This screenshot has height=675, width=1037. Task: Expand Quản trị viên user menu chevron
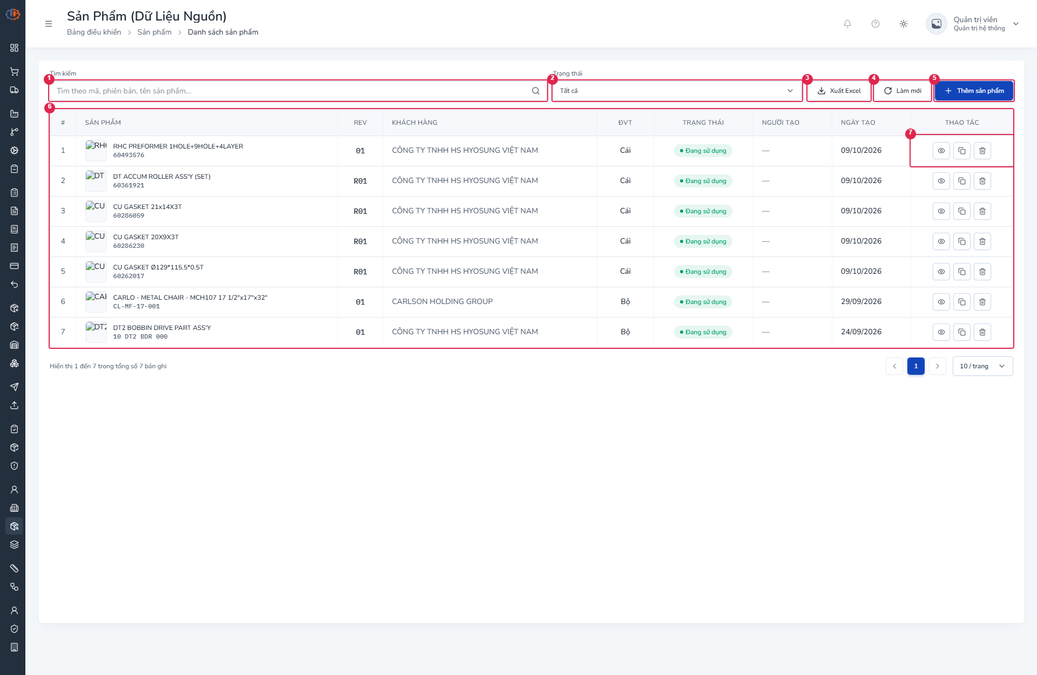point(1016,24)
